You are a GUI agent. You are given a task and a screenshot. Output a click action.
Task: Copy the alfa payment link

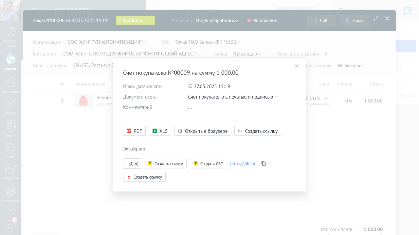[264, 164]
